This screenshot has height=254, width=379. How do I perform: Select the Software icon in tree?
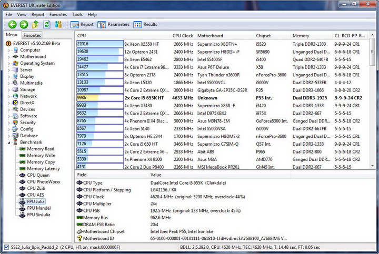tap(15, 116)
